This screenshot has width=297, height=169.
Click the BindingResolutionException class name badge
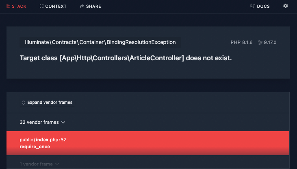click(x=100, y=42)
